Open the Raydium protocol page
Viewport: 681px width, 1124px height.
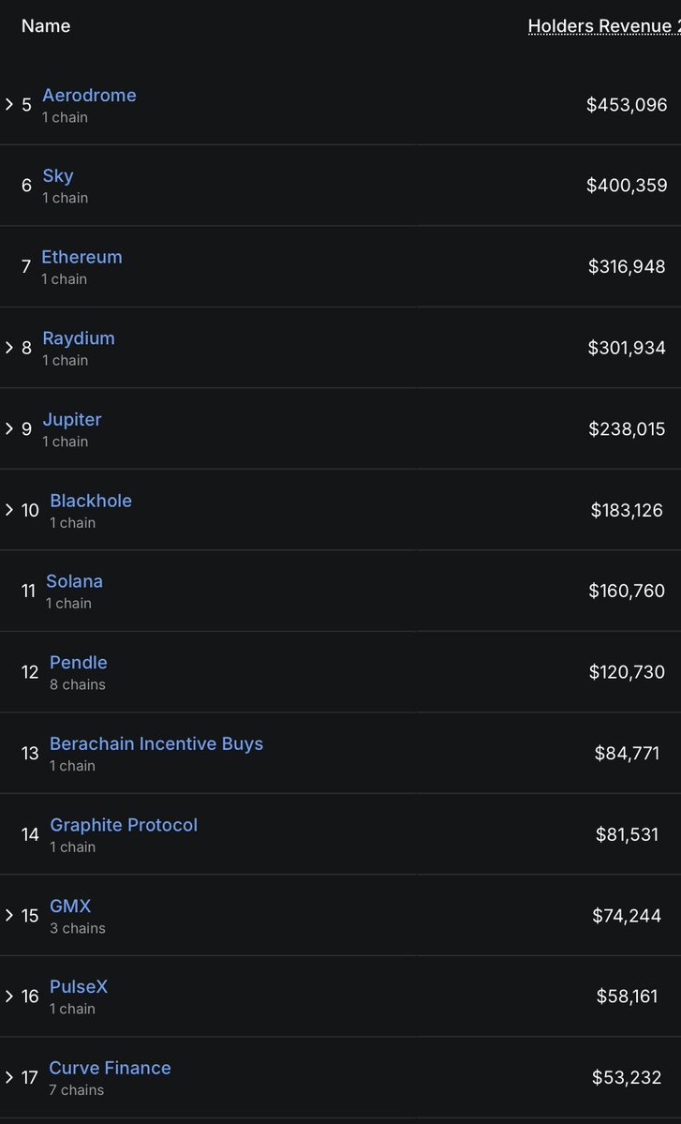[x=78, y=338]
